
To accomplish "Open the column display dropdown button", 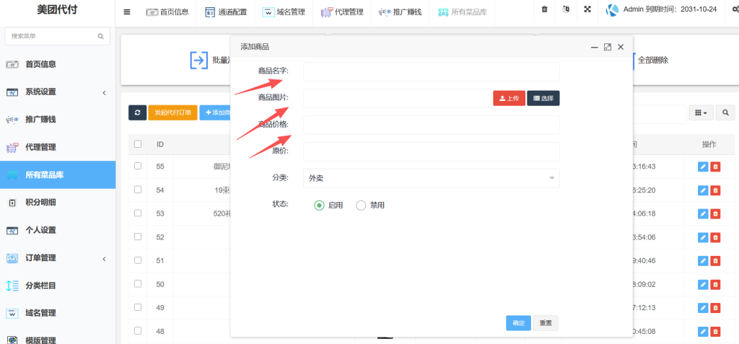I will [x=701, y=113].
